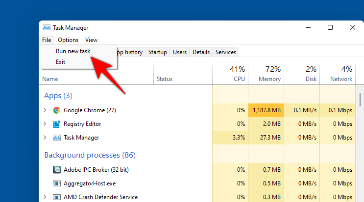This screenshot has width=364, height=202.
Task: Expand the Task Manager process entry
Action: click(x=46, y=138)
